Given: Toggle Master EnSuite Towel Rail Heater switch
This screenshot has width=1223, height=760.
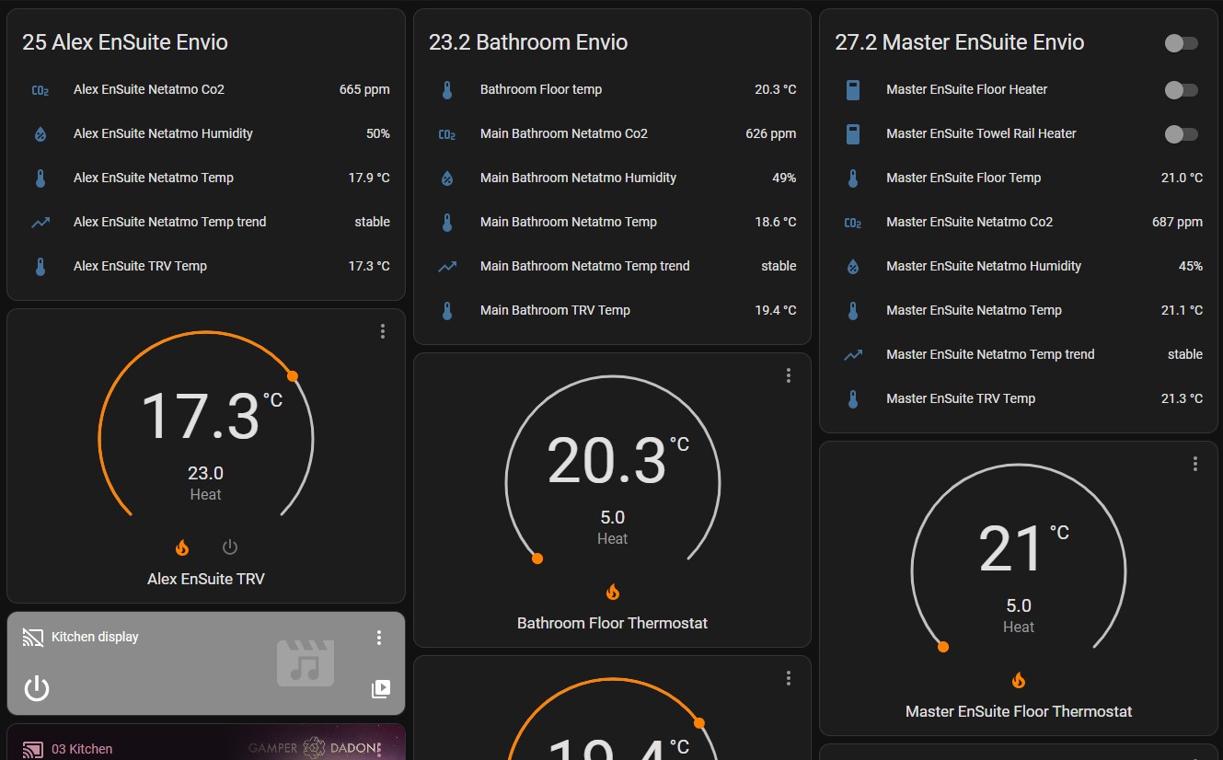Looking at the screenshot, I should pos(1182,134).
